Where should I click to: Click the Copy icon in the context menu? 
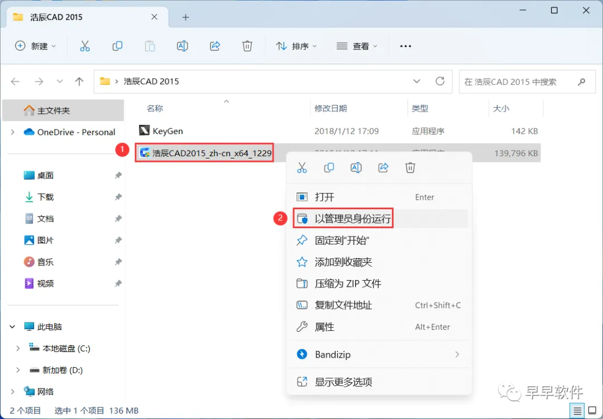coord(329,167)
